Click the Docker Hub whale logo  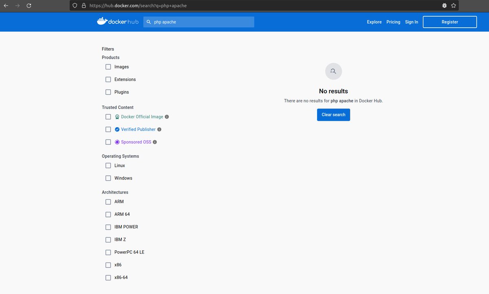(x=102, y=21)
